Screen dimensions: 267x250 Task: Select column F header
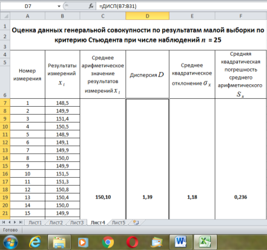[x=241, y=16]
